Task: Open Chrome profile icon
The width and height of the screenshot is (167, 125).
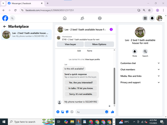Action: click(157, 10)
